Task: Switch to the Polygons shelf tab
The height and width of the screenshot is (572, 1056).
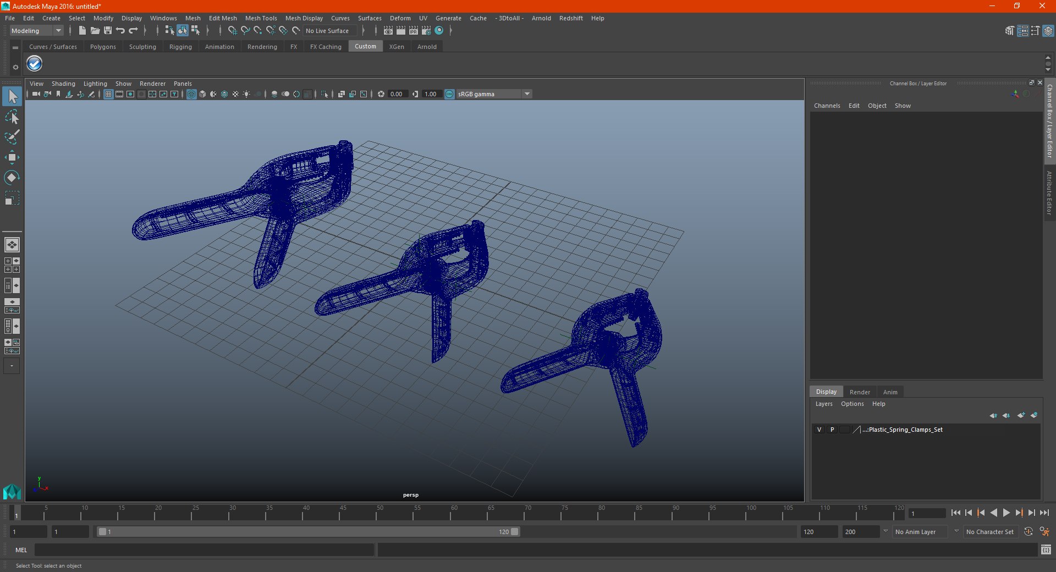Action: [103, 47]
